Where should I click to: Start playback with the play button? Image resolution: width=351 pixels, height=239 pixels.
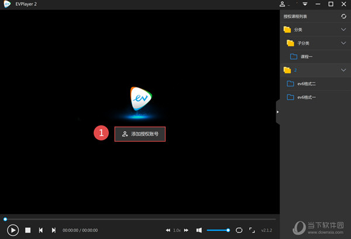[13, 230]
